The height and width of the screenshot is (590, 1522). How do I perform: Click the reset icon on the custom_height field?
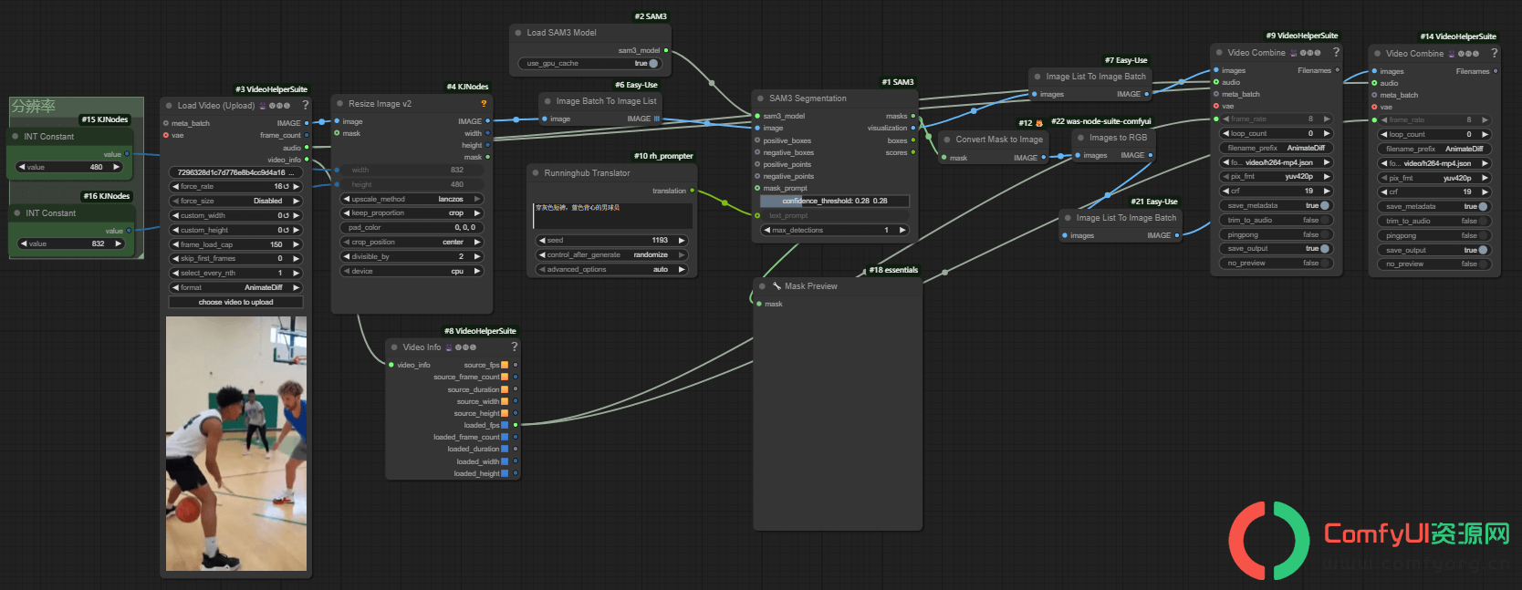[x=286, y=230]
